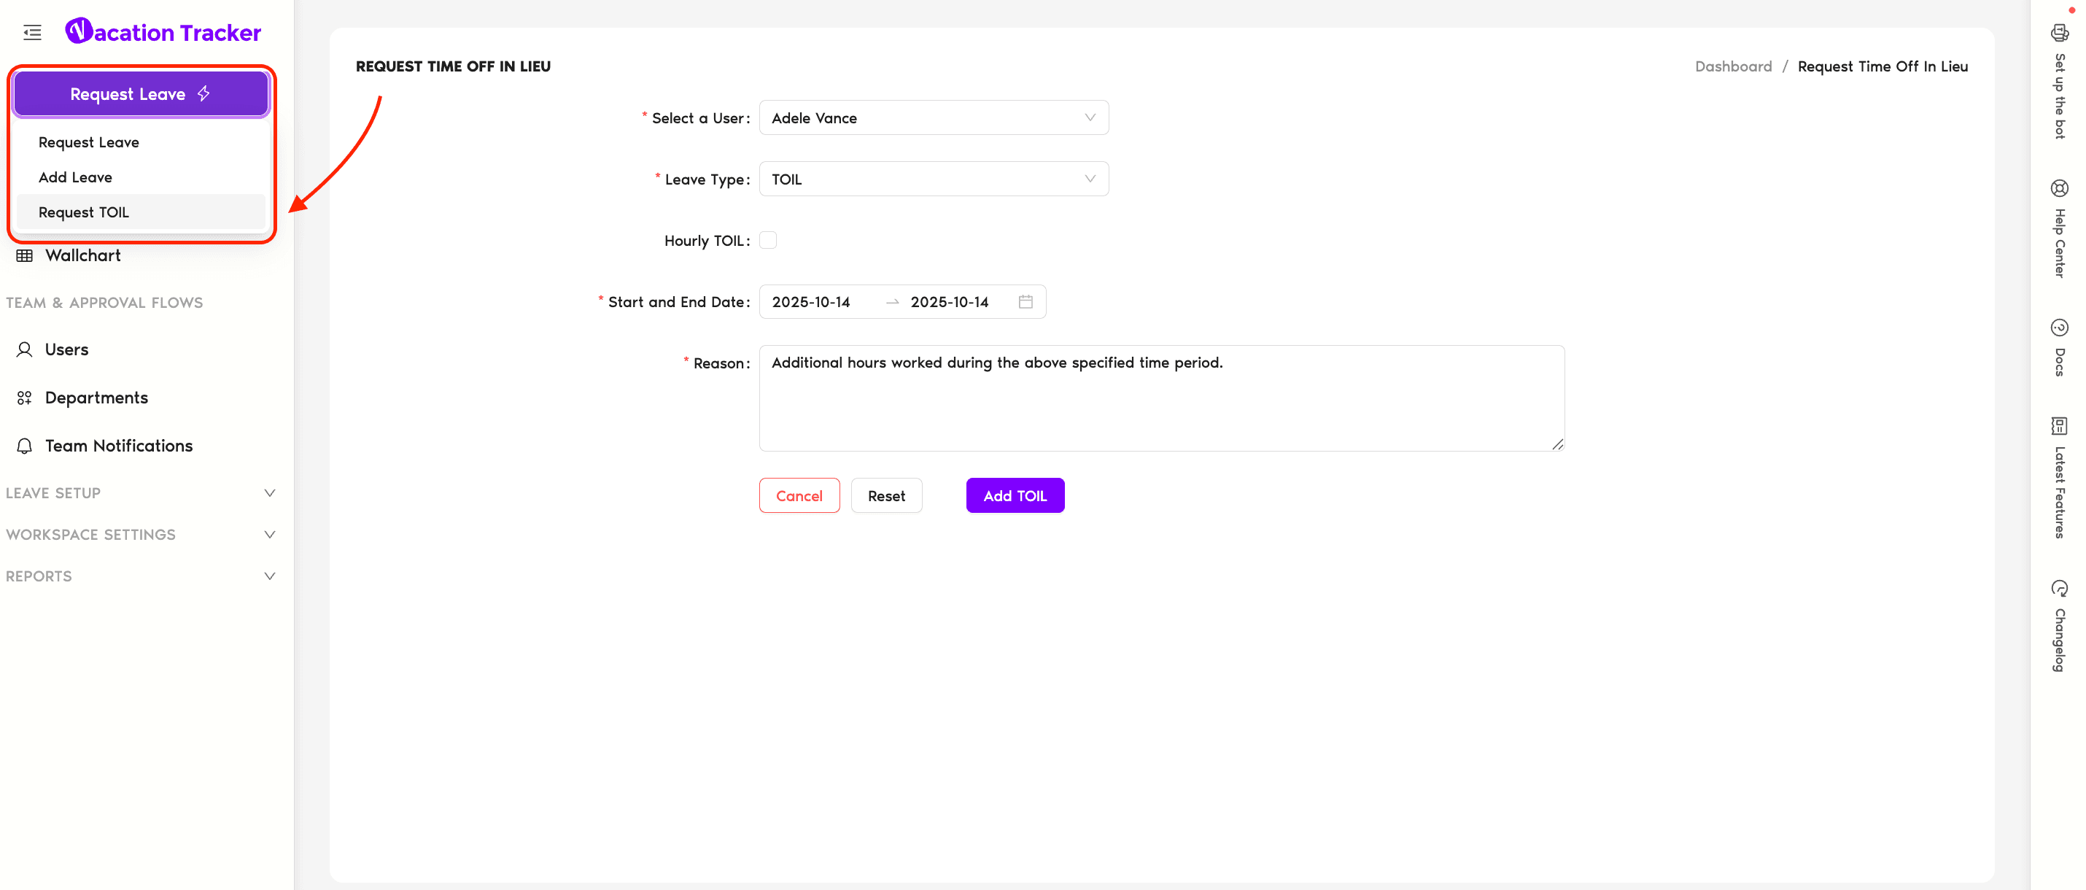Select Add Leave from the menu
Image resolution: width=2086 pixels, height=890 pixels.
click(75, 177)
